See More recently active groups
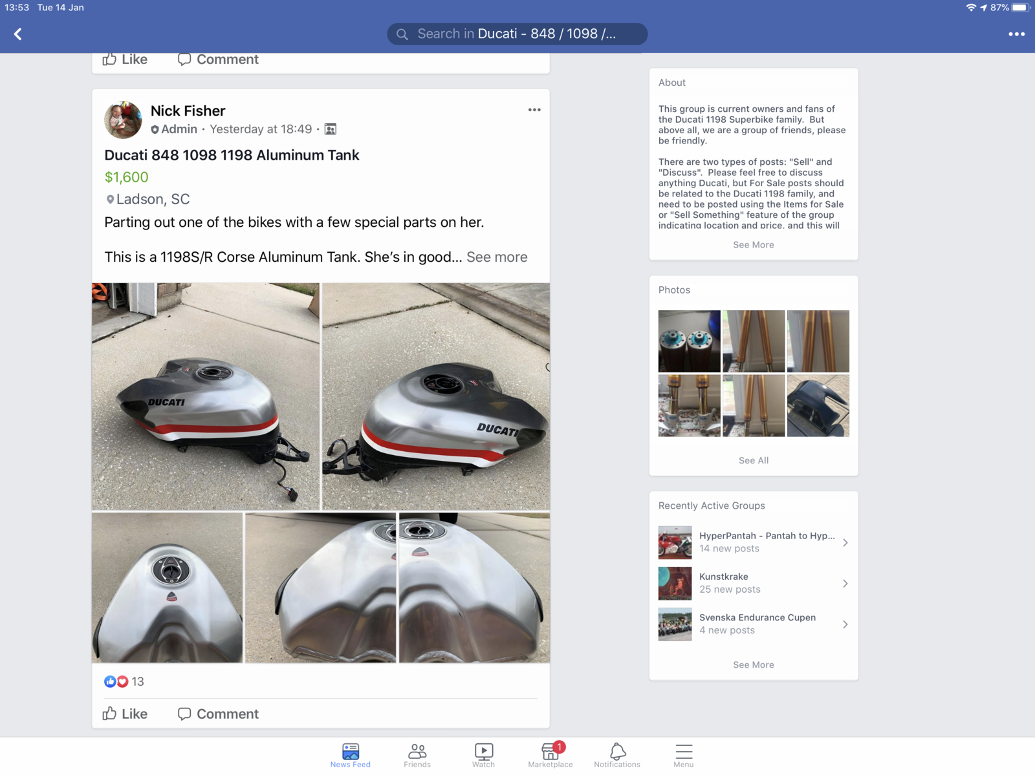 click(x=753, y=665)
